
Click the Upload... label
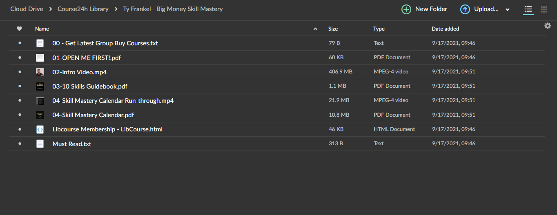point(486,9)
